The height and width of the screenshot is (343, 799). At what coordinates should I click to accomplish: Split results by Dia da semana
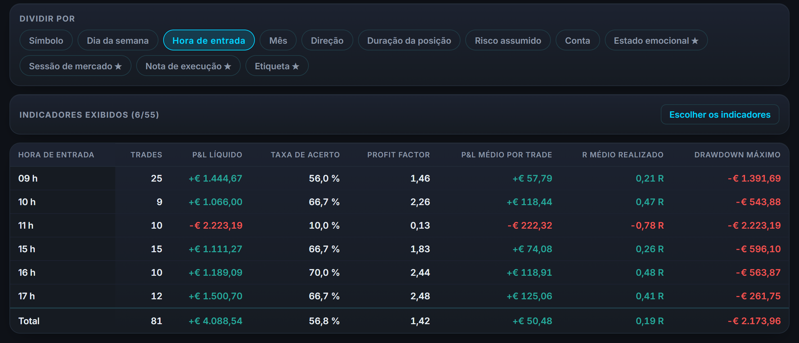click(118, 40)
